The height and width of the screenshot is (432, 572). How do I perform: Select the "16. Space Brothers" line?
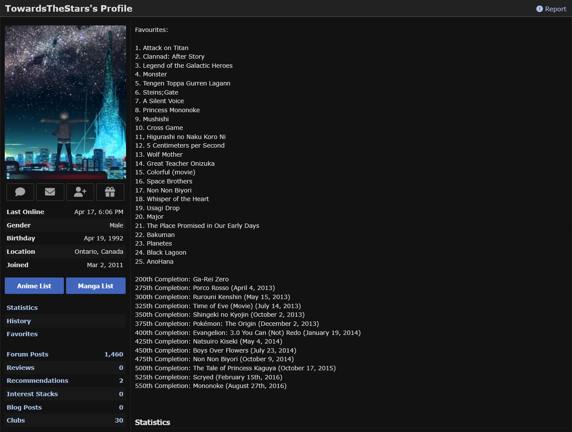pyautogui.click(x=164, y=181)
